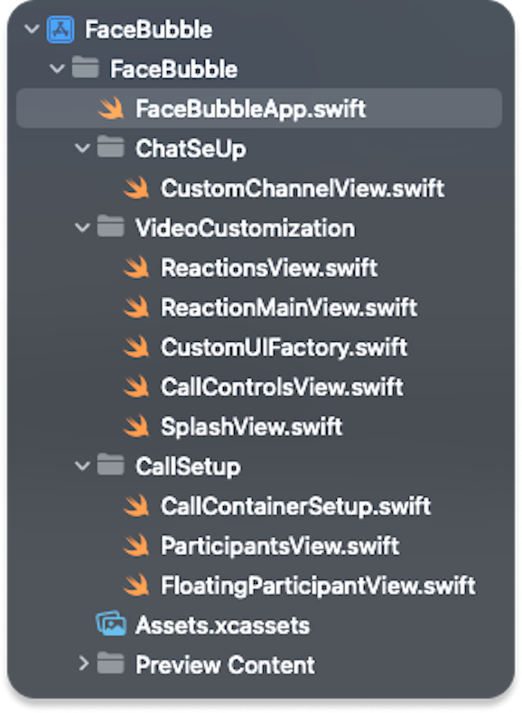Screen dimensions: 522x713
Task: Select the Swift icon beside CustomUIFactory.swift
Action: 136,347
